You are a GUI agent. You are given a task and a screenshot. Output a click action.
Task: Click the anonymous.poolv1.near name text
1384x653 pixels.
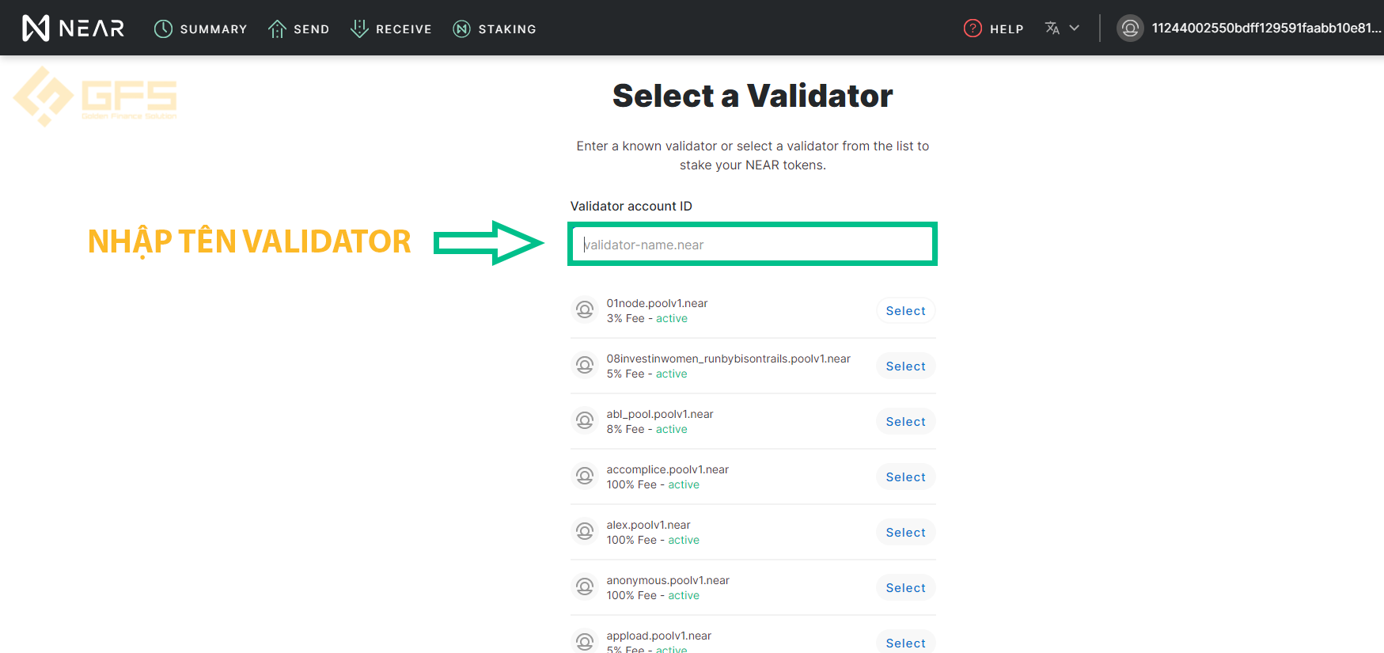[668, 580]
